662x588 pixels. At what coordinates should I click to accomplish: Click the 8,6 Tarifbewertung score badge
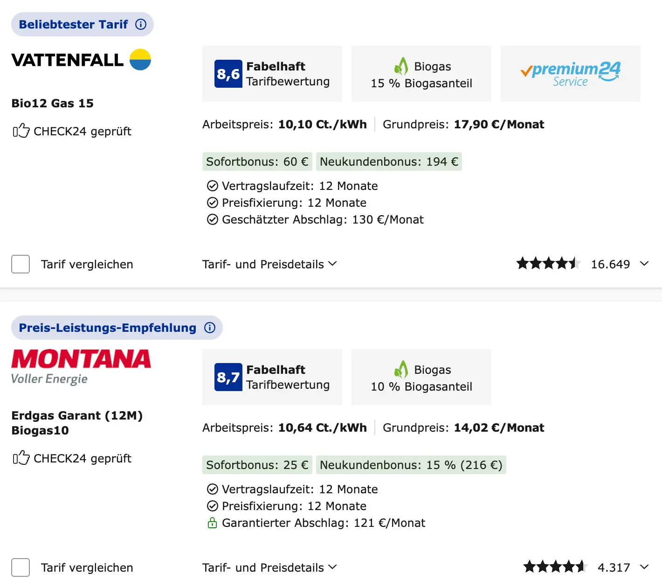pos(228,74)
